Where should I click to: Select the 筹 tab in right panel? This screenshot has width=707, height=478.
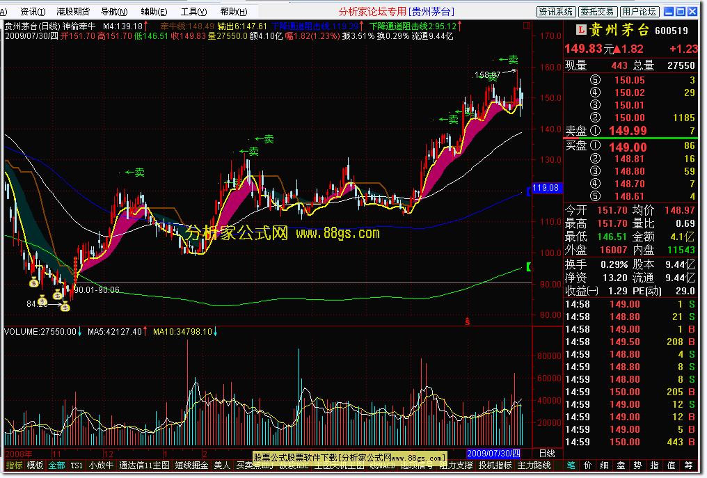tap(688, 465)
